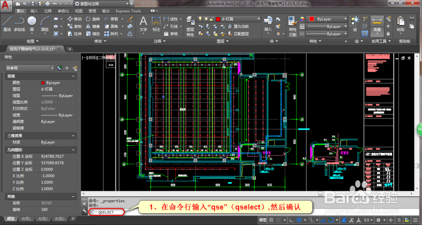Click the 圆角 fillet tool
The height and width of the screenshot is (225, 422).
pyautogui.click(x=111, y=27)
